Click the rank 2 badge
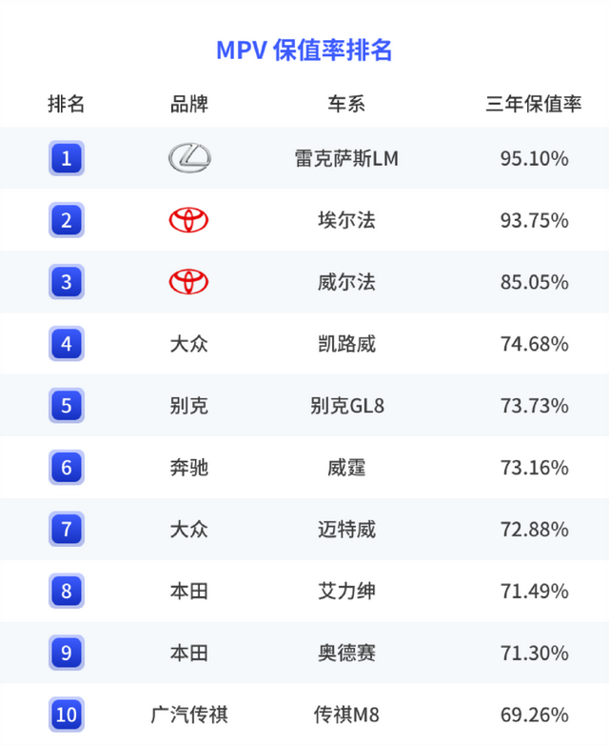 click(67, 220)
